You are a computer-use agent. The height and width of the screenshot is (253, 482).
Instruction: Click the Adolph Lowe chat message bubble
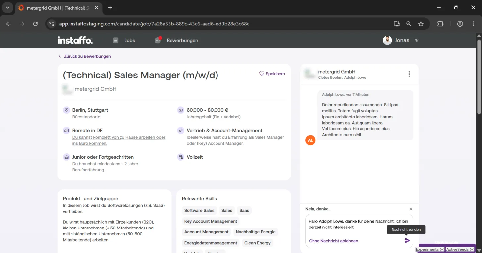coord(365,115)
